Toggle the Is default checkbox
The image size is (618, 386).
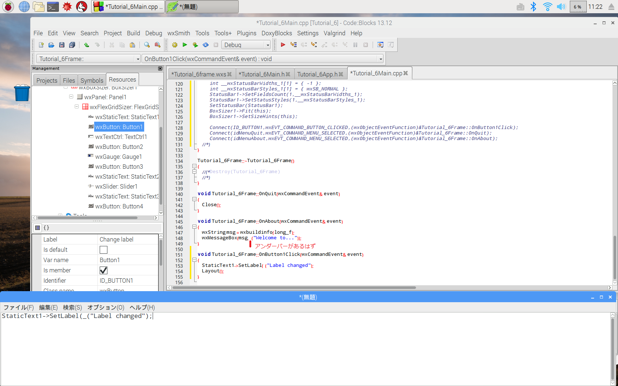point(104,250)
